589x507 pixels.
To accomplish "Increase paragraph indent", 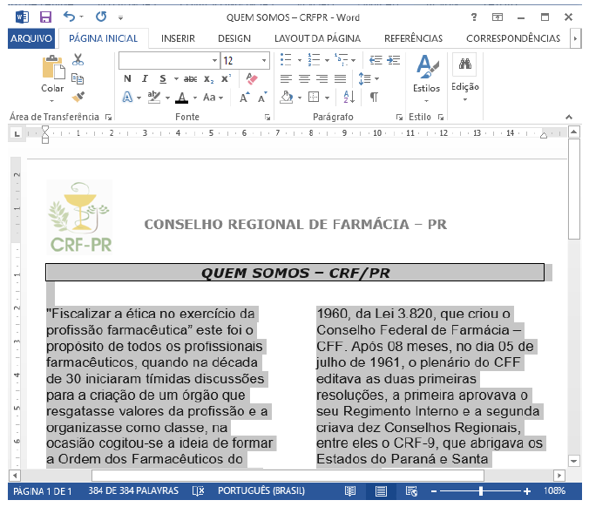I will 393,60.
